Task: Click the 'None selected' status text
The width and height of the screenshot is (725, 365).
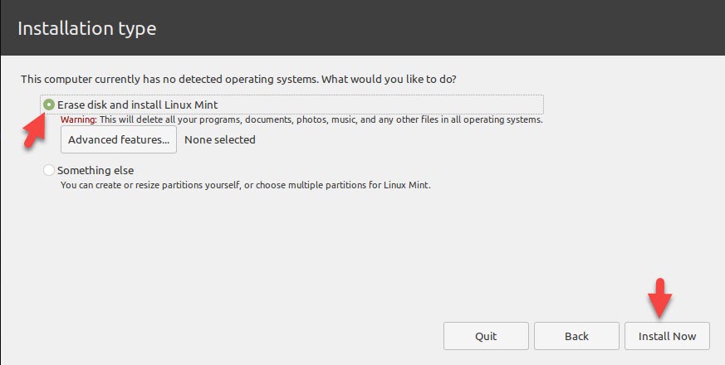Action: 220,139
